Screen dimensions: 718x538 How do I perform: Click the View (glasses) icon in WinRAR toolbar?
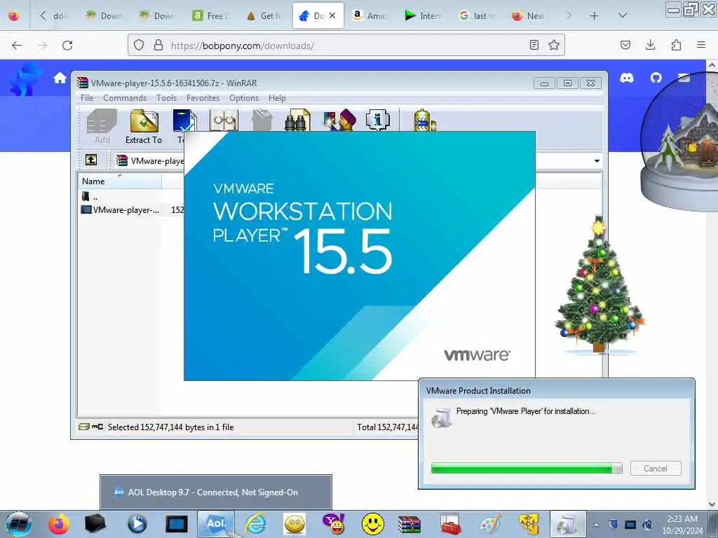(x=224, y=120)
